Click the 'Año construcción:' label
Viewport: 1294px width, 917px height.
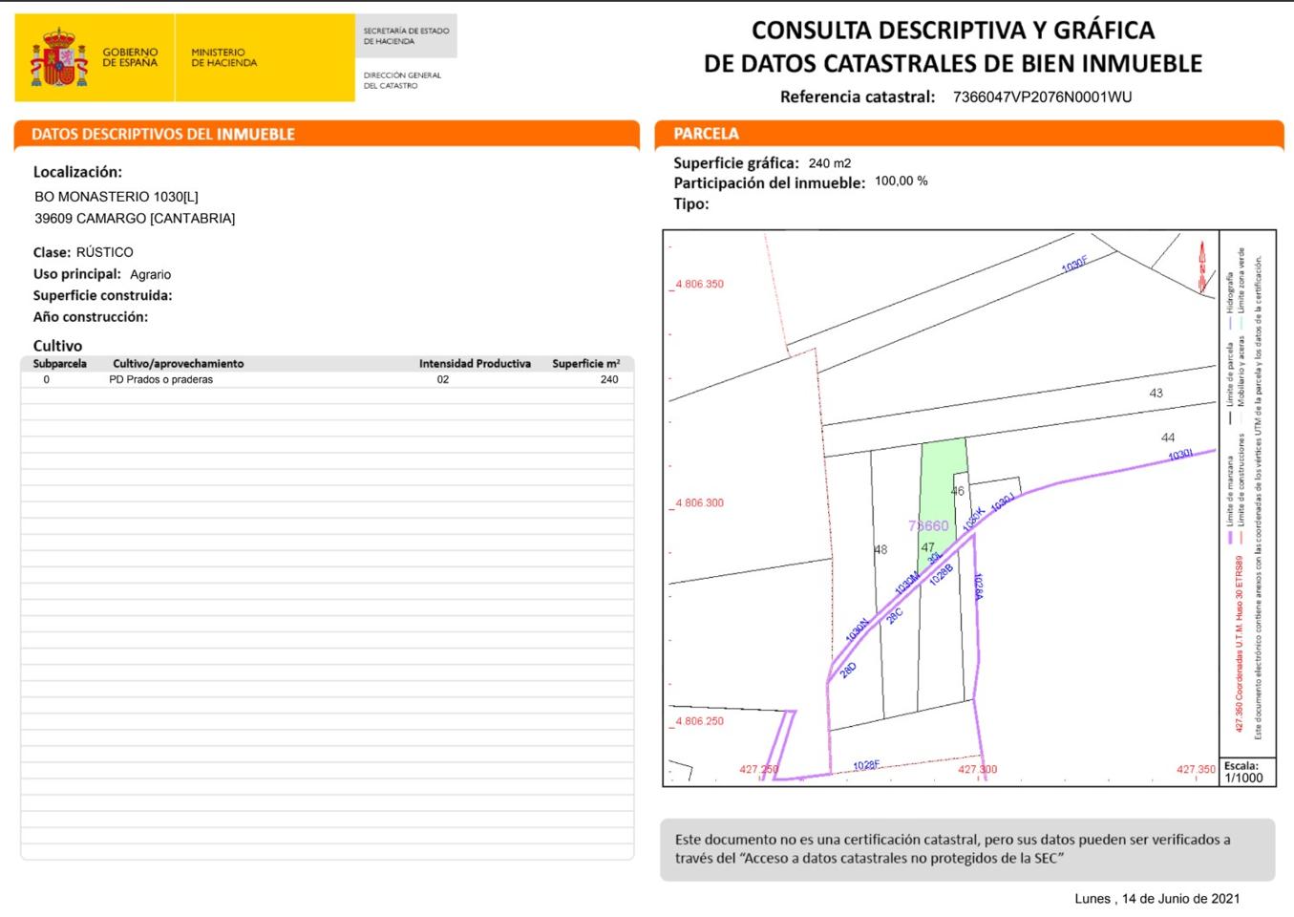coord(90,316)
